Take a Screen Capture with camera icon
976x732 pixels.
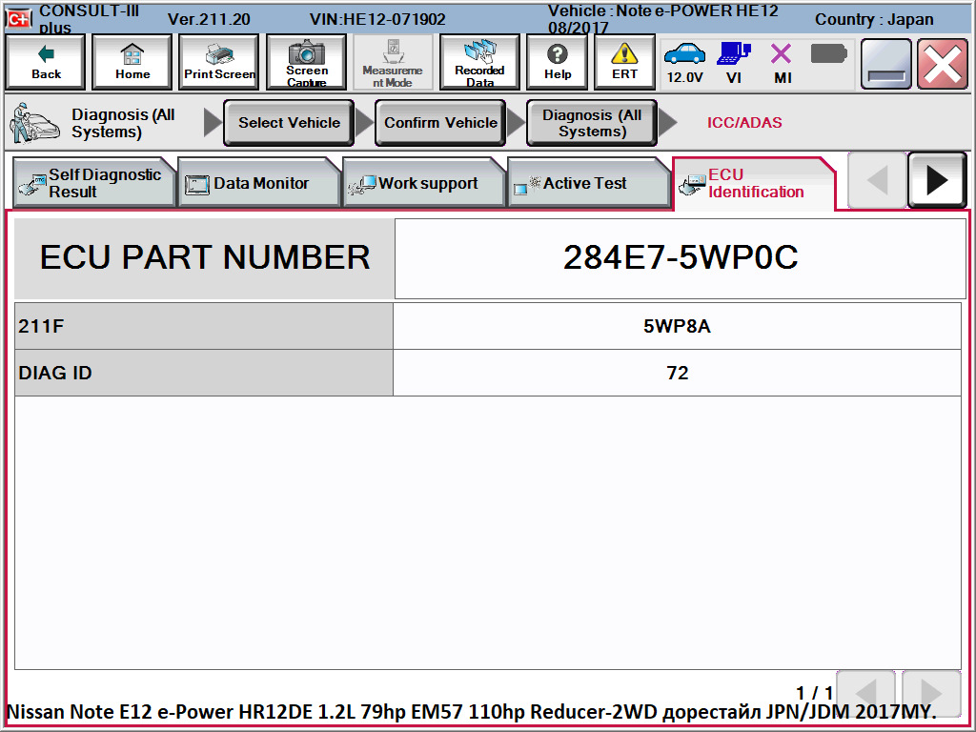pos(306,62)
